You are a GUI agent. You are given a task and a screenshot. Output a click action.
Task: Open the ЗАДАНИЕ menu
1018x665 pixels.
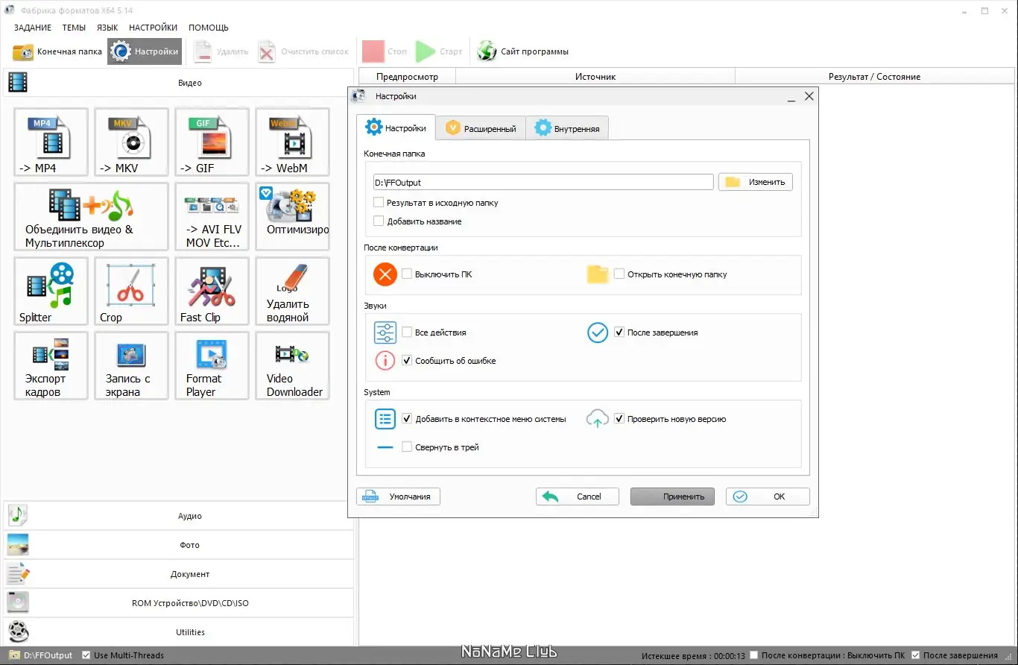point(33,28)
